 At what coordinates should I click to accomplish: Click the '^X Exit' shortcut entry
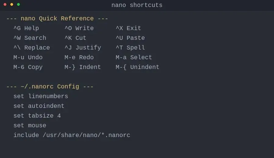(128, 28)
